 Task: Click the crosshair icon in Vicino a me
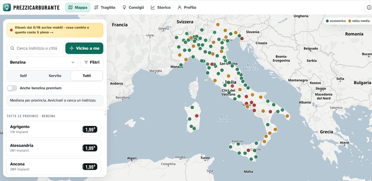pos(72,48)
